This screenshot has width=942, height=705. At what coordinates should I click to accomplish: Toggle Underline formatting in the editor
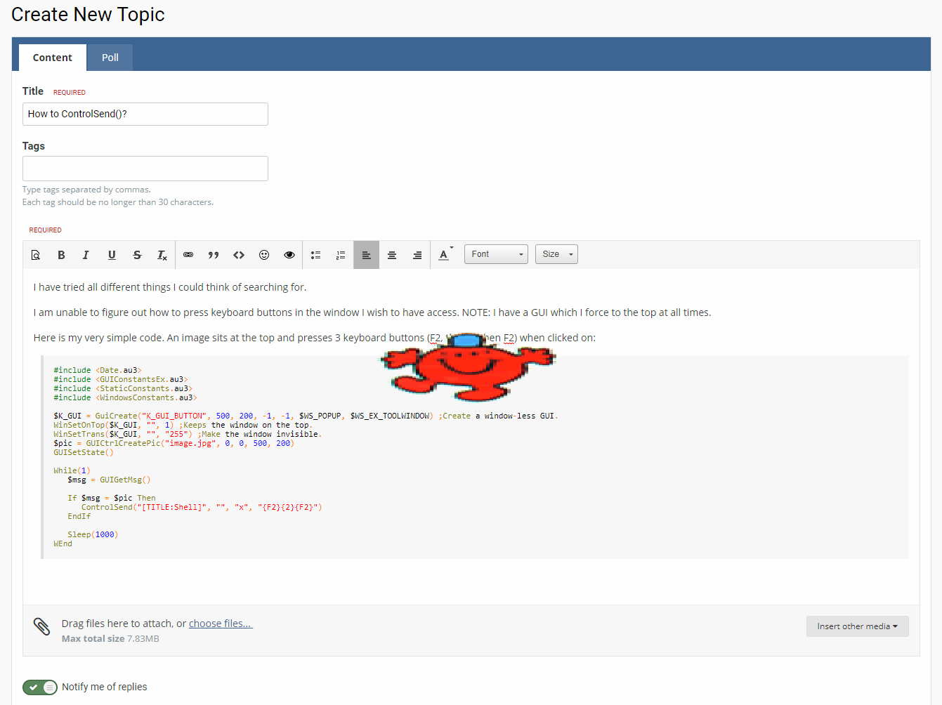pyautogui.click(x=112, y=255)
